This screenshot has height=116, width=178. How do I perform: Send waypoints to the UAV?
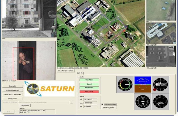point(109,108)
